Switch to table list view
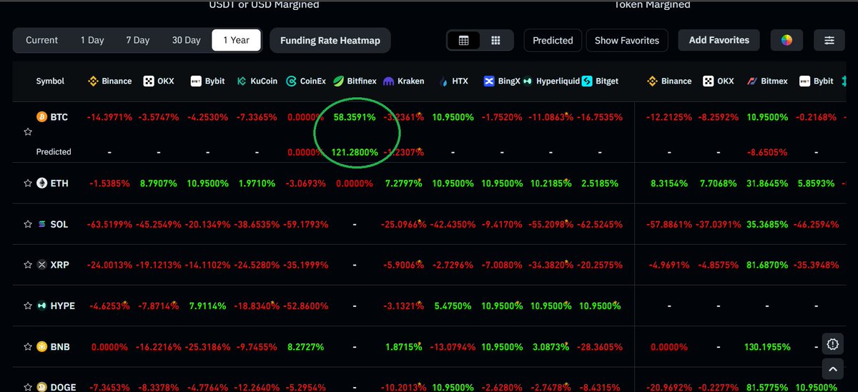Image resolution: width=858 pixels, height=392 pixels. 463,41
